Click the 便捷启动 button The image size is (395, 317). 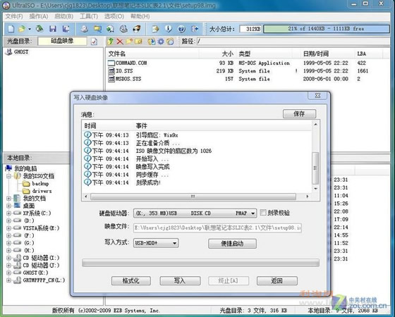[232, 244]
